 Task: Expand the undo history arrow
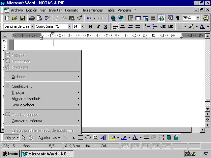95,18
